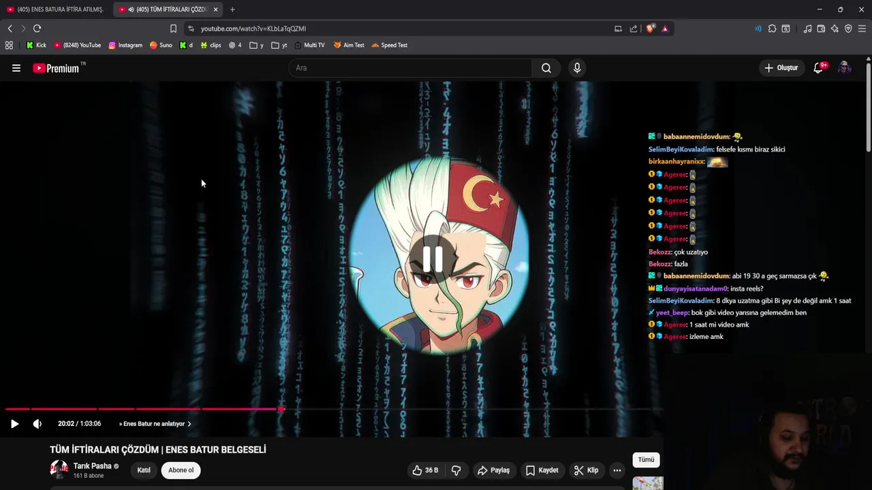Bookmark this page with the bookmark icon
This screenshot has width=872, height=490.
173,29
